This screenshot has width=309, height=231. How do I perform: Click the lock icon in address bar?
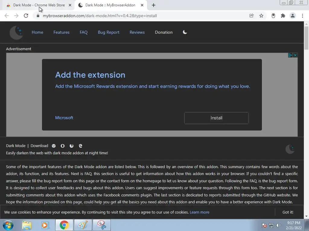pyautogui.click(x=38, y=16)
